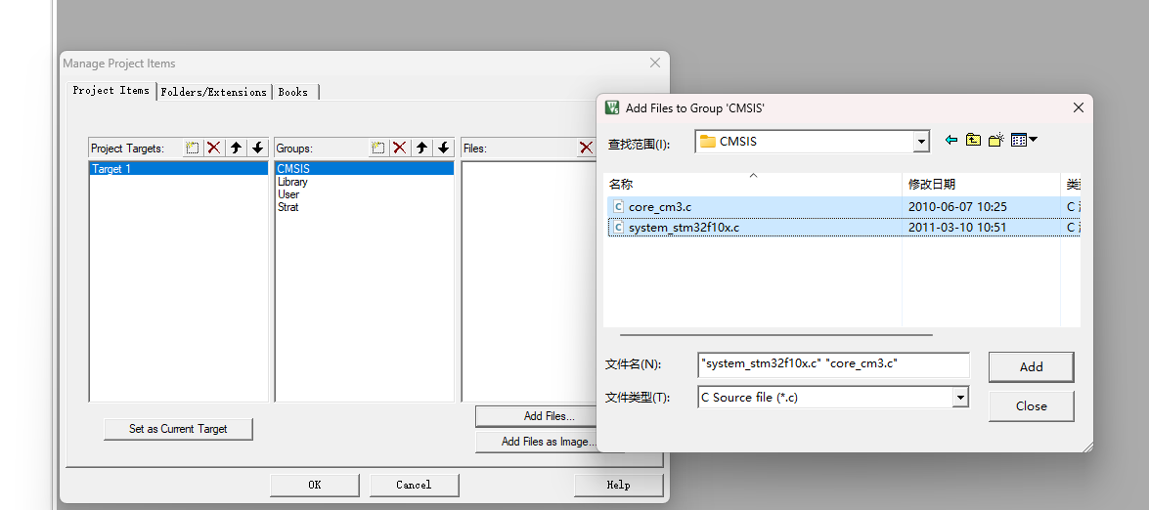Viewport: 1149px width, 510px height.
Task: Click the file name input field
Action: click(x=833, y=364)
